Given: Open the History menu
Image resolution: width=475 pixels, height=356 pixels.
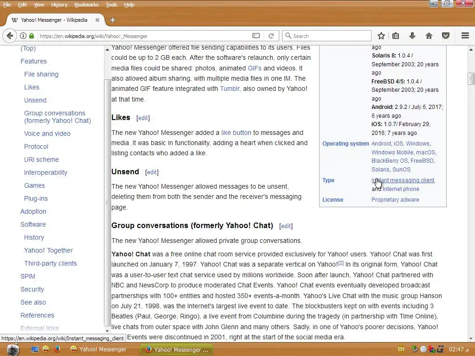Looking at the screenshot, I should point(59,5).
